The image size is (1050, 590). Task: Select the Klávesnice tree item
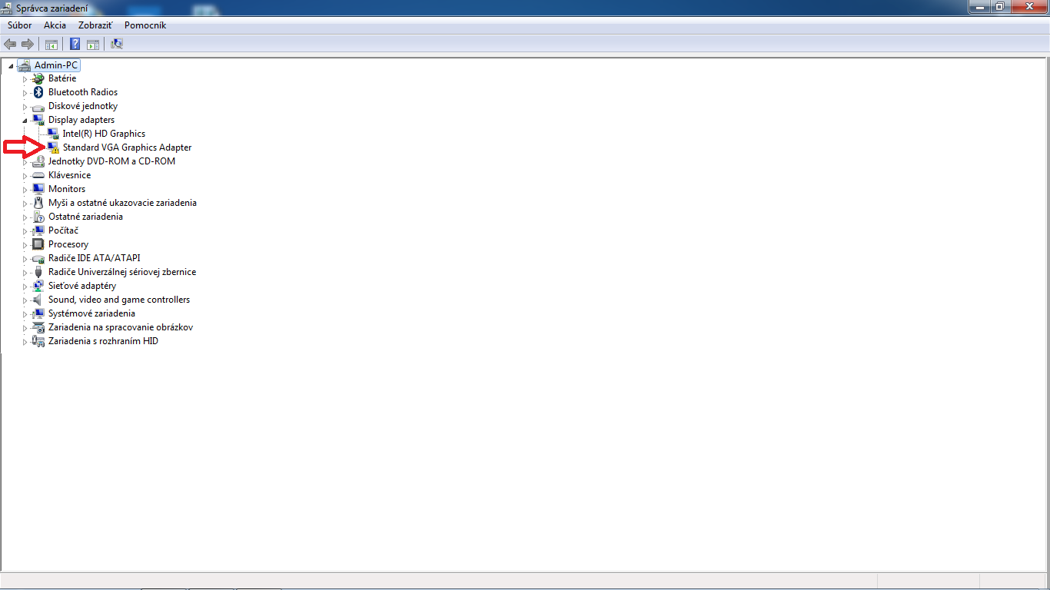coord(69,175)
